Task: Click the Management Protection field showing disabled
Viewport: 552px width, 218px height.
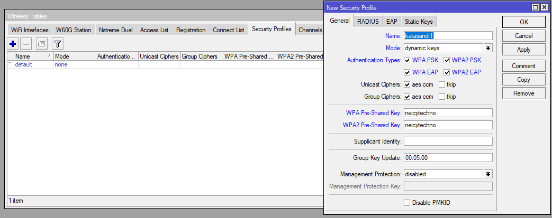Action: tap(443, 174)
